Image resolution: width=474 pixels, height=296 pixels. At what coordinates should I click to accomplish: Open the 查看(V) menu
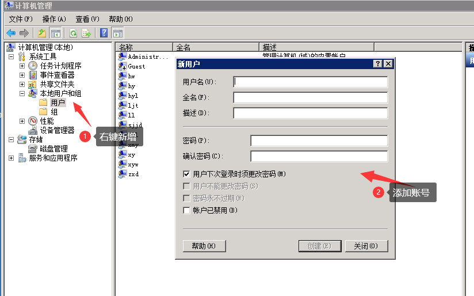(x=87, y=19)
